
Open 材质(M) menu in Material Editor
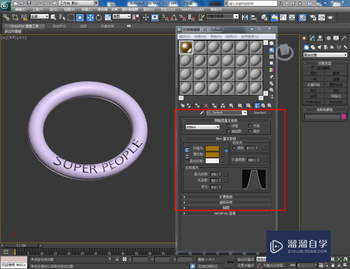click(x=200, y=36)
